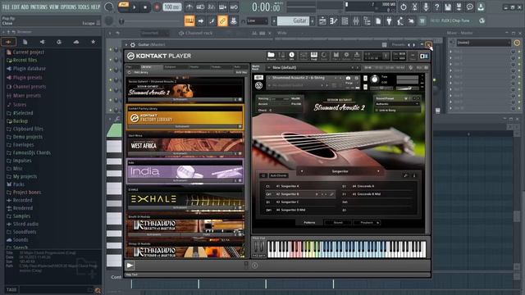The height and width of the screenshot is (295, 525).
Task: Open the FILE menu
Action: 6,7
